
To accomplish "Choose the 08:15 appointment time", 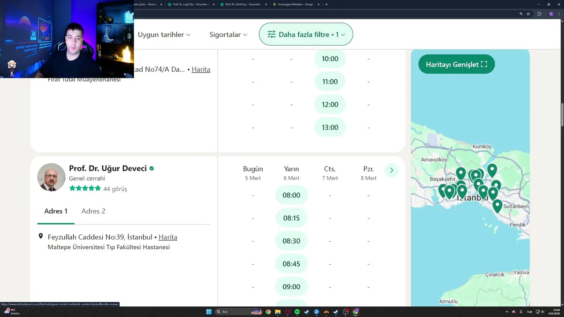I will (x=291, y=218).
